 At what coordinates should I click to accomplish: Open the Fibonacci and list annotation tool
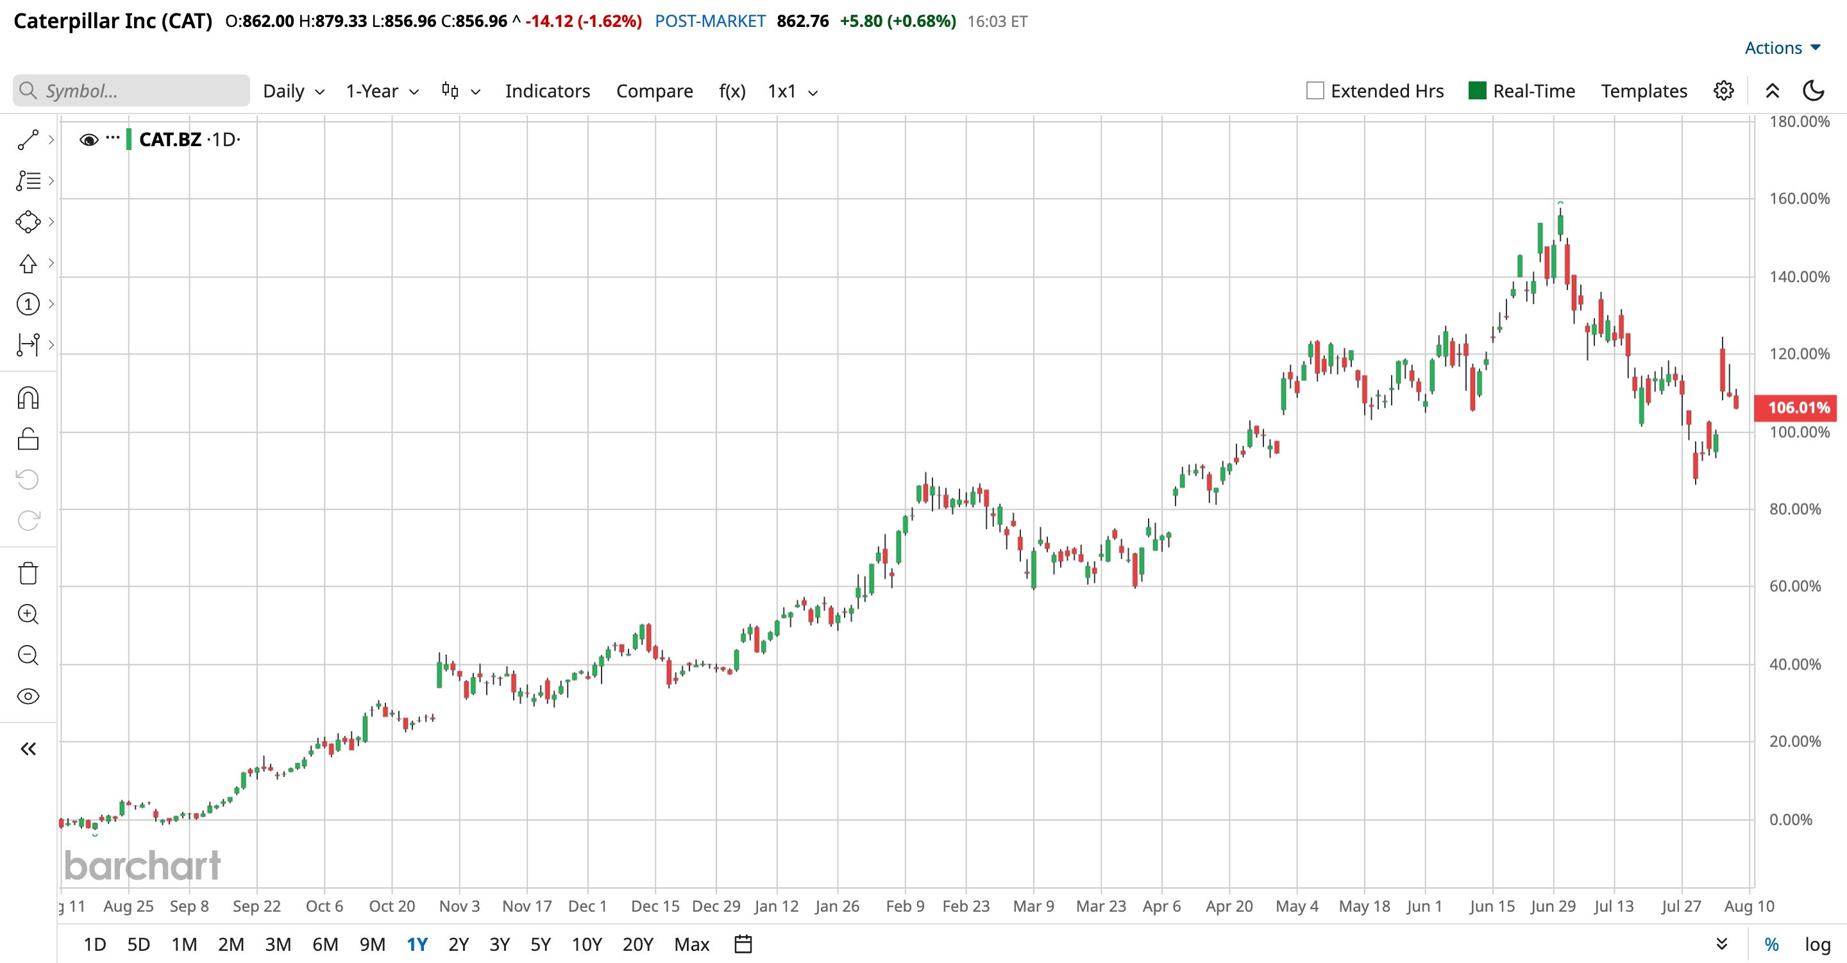click(x=28, y=181)
